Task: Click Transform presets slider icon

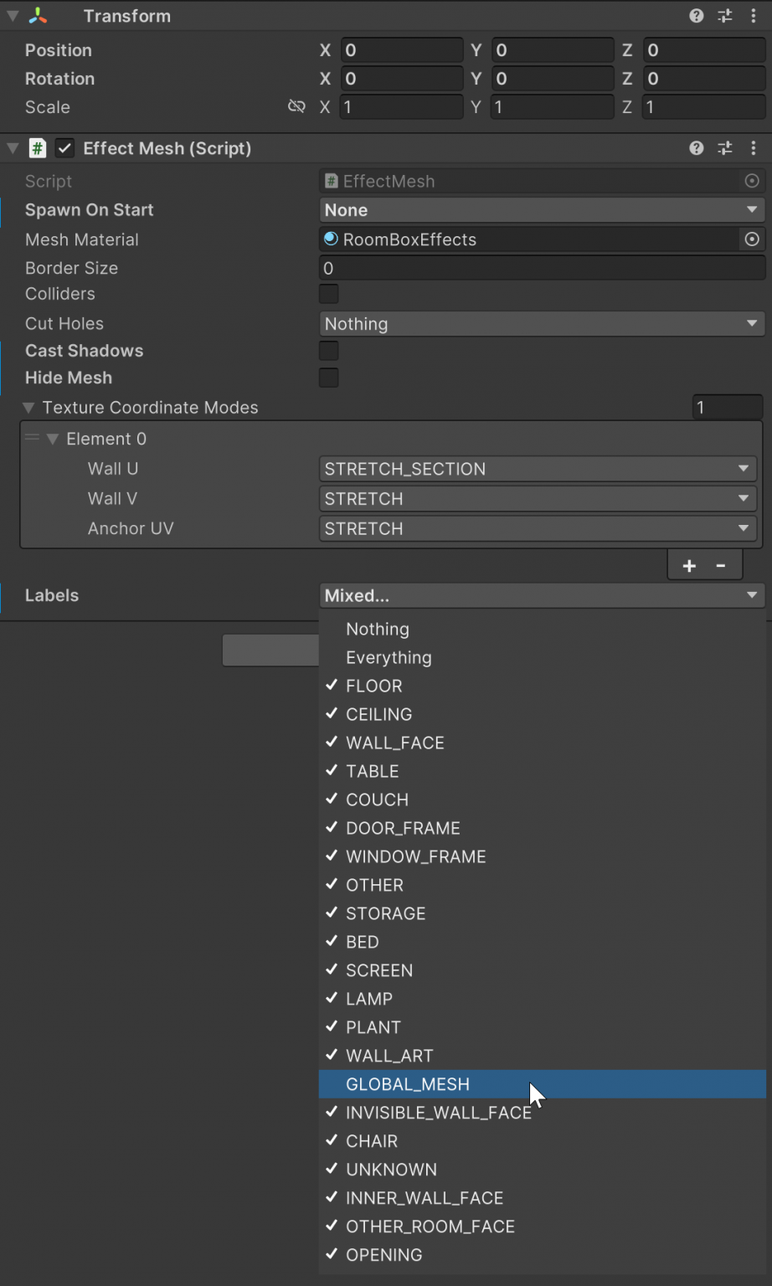Action: (x=725, y=16)
